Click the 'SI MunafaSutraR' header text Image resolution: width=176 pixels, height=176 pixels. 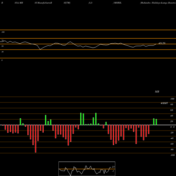click(x=43, y=3)
